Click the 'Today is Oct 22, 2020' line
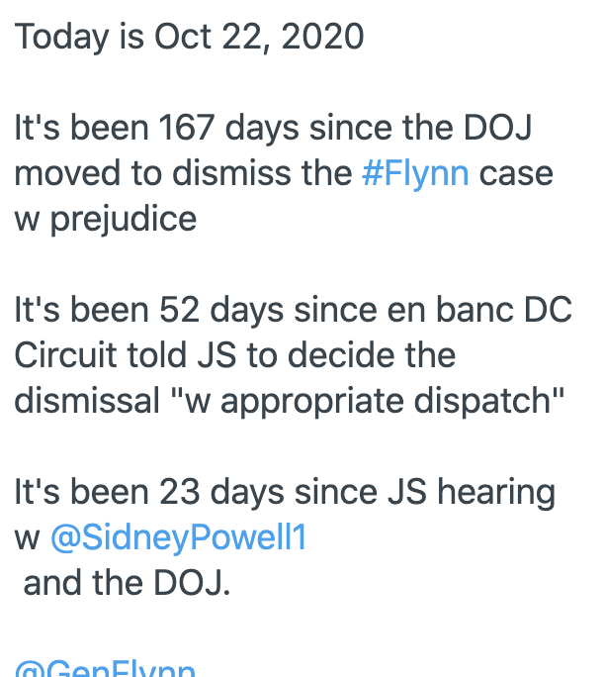 [189, 38]
